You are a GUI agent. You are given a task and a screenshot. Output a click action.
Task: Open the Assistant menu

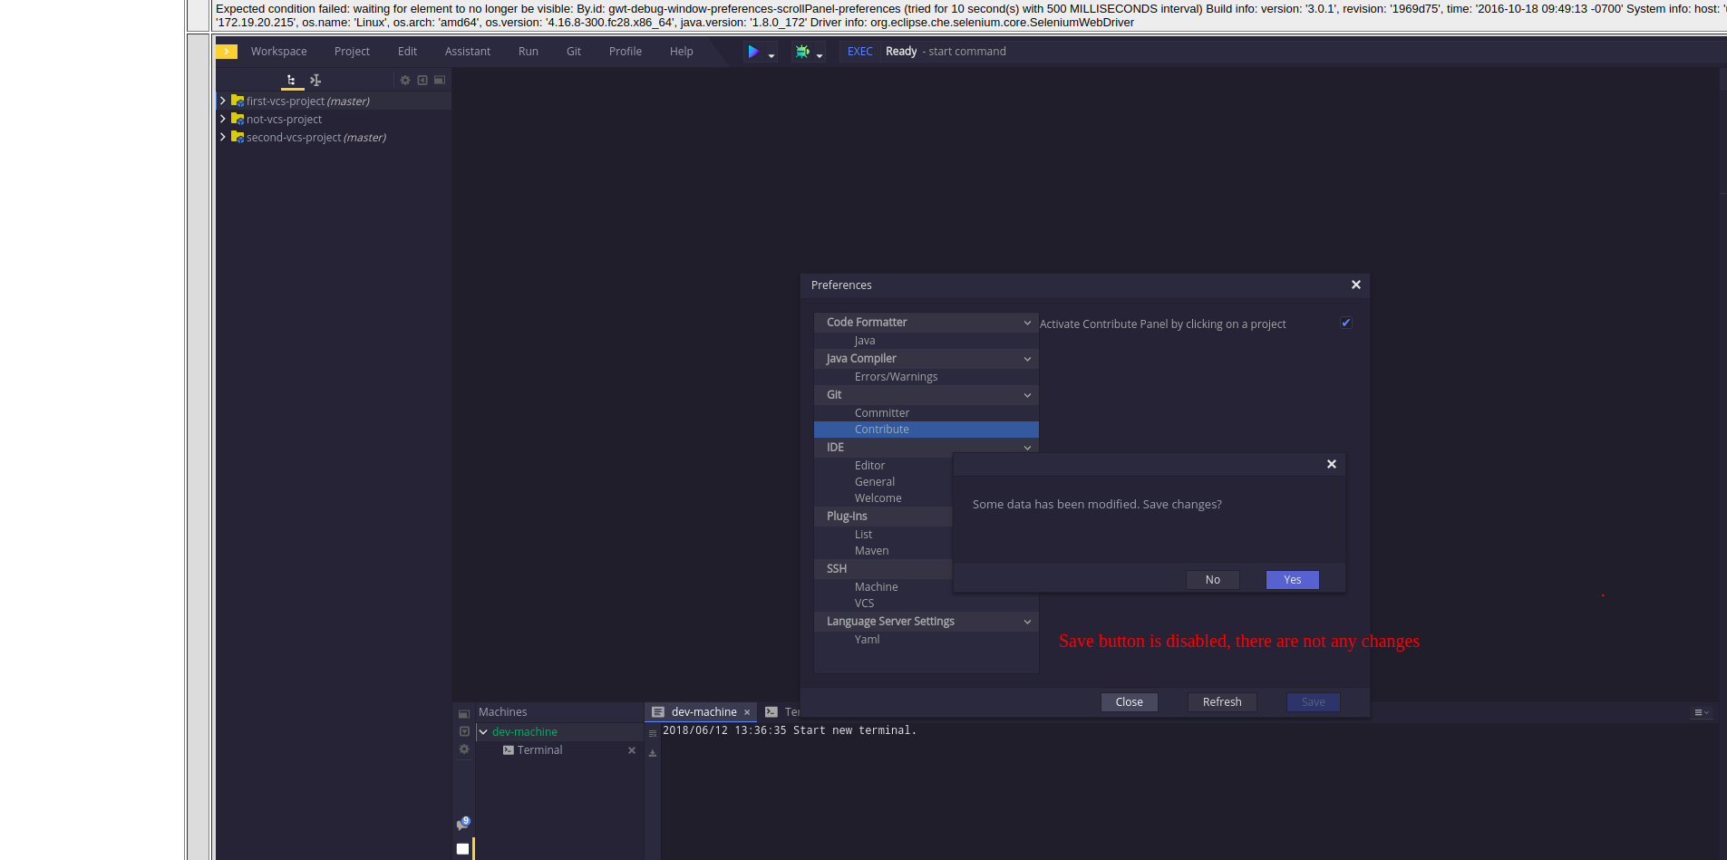(468, 51)
